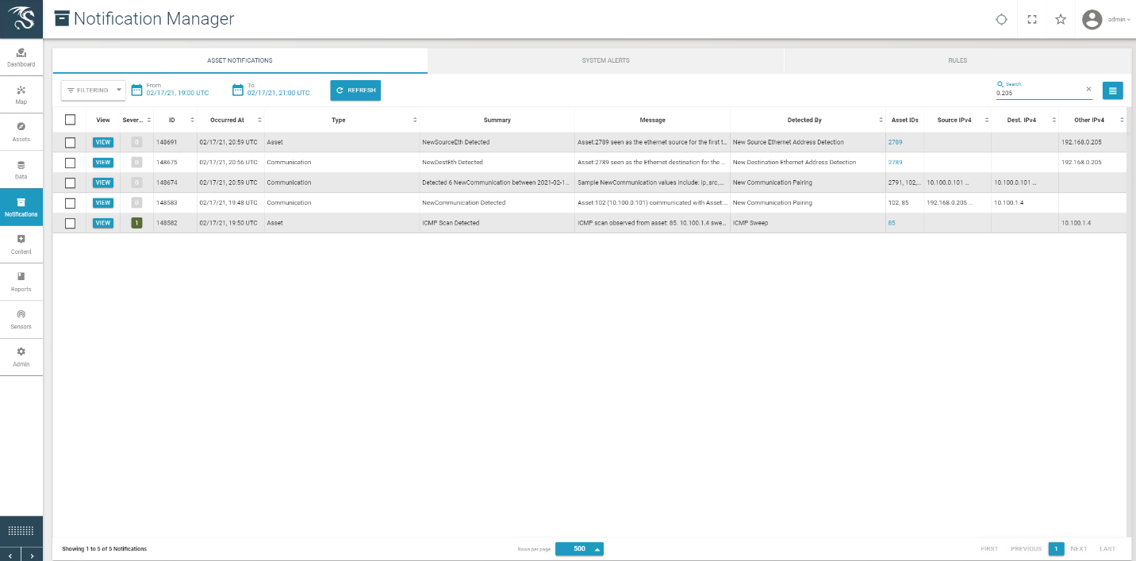The image size is (1136, 561).
Task: Open the Dashboard sidebar item
Action: (x=21, y=57)
